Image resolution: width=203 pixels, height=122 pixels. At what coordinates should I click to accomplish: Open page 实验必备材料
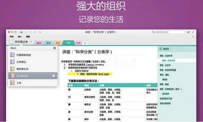(165, 103)
